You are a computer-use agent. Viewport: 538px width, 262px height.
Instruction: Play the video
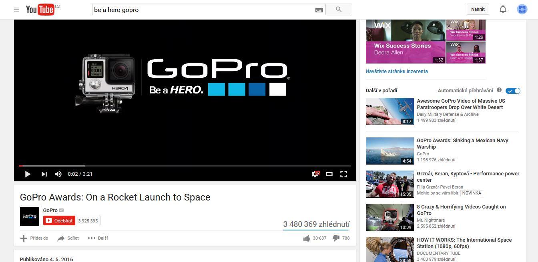(28, 174)
